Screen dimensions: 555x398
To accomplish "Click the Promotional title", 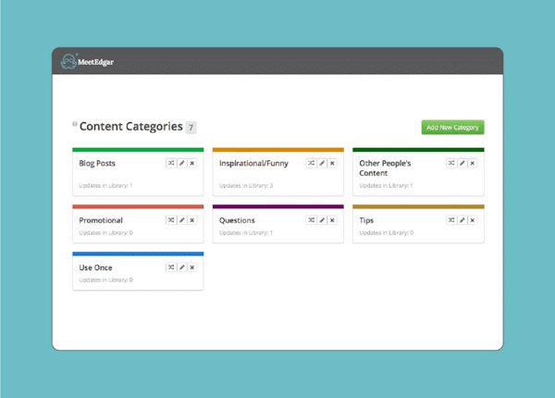I will point(101,220).
